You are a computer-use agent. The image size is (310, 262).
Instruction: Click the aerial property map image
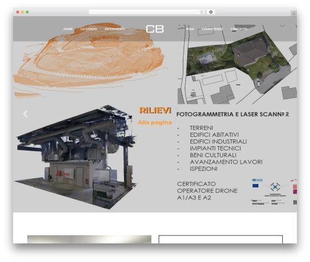pos(237,64)
